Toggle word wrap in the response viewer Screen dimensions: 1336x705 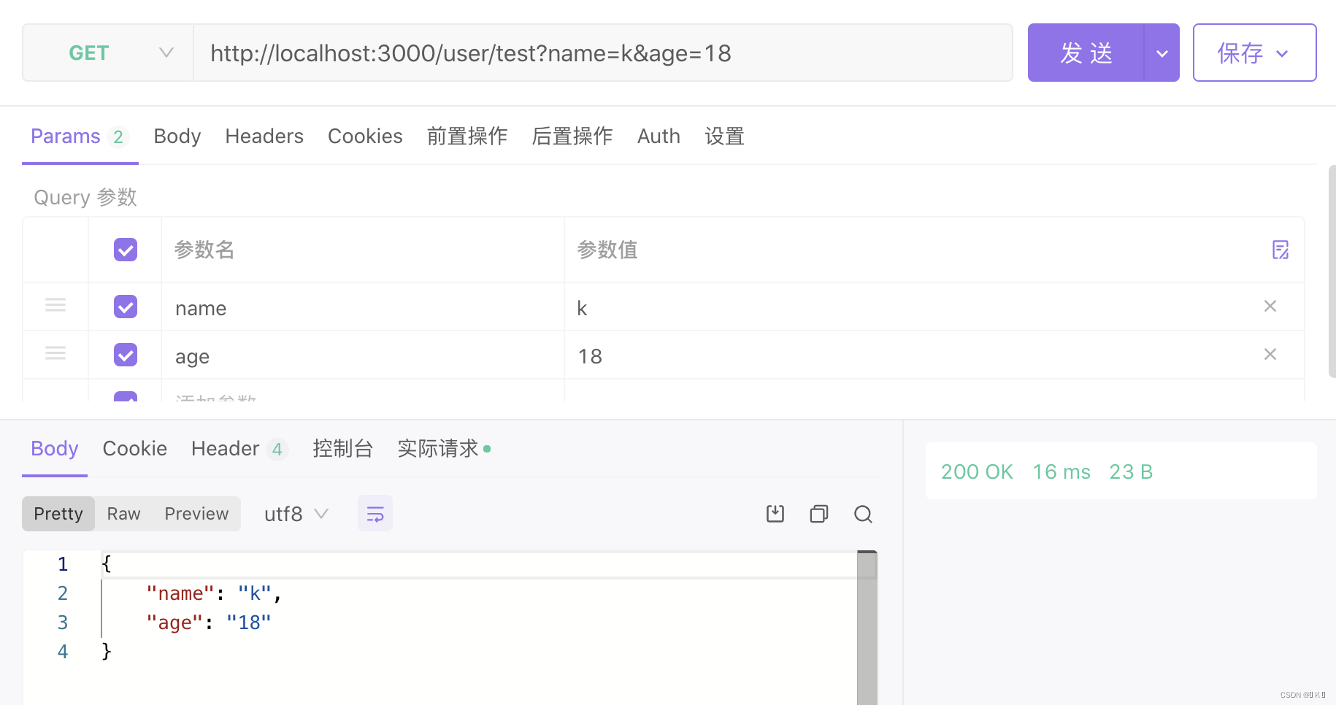click(375, 513)
